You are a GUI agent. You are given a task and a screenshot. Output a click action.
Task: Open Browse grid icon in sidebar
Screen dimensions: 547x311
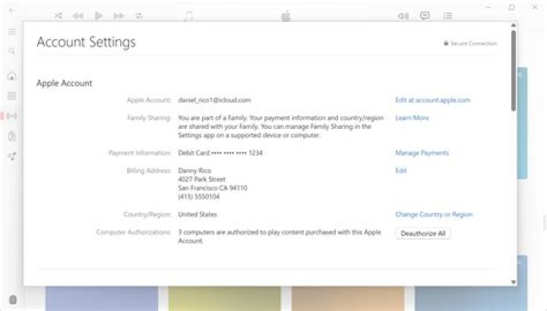pyautogui.click(x=12, y=96)
